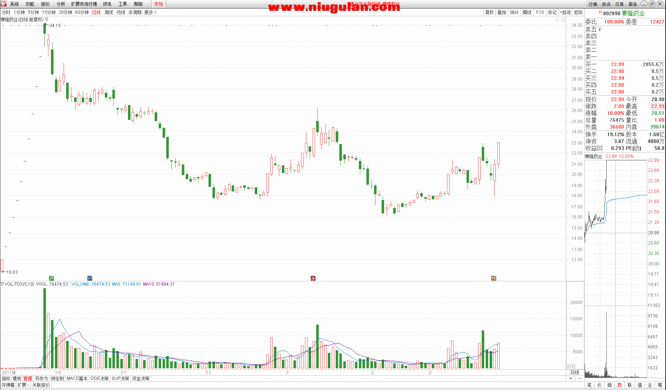Click the 交易 button at top right
666x390 pixels.
[619, 4]
